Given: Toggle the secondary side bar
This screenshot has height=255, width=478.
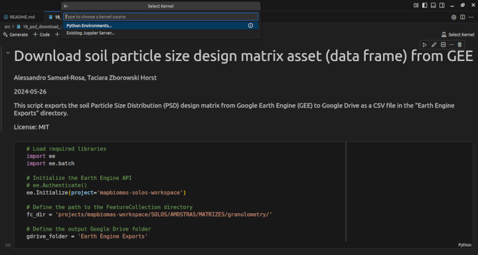Looking at the screenshot, I should coord(441,5).
